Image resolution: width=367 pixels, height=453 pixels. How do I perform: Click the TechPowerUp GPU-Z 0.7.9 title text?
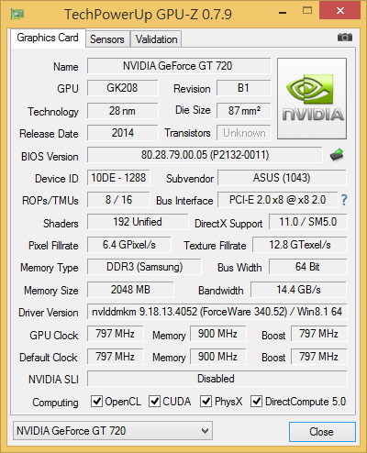pos(148,14)
